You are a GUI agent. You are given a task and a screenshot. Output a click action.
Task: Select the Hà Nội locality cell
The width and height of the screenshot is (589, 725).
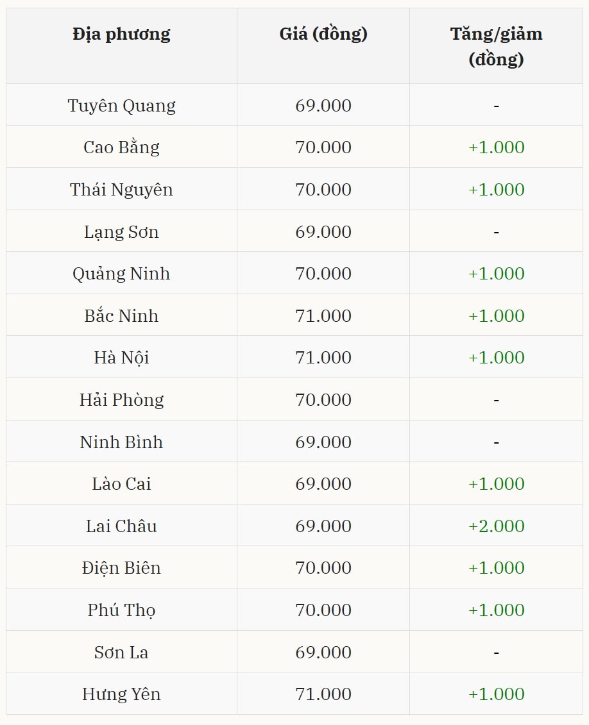pos(121,358)
